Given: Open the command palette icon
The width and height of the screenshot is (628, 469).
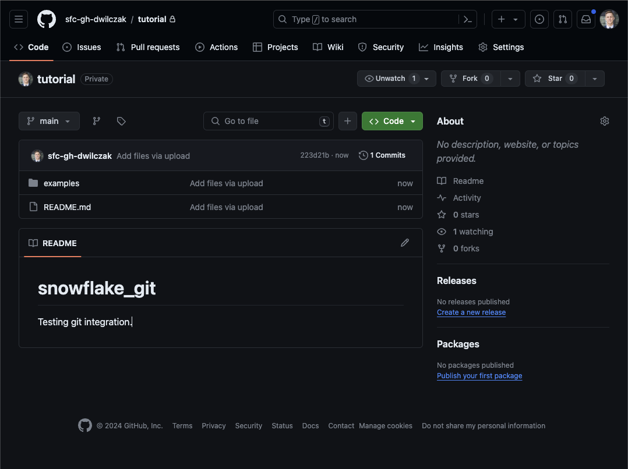Looking at the screenshot, I should click(x=467, y=19).
